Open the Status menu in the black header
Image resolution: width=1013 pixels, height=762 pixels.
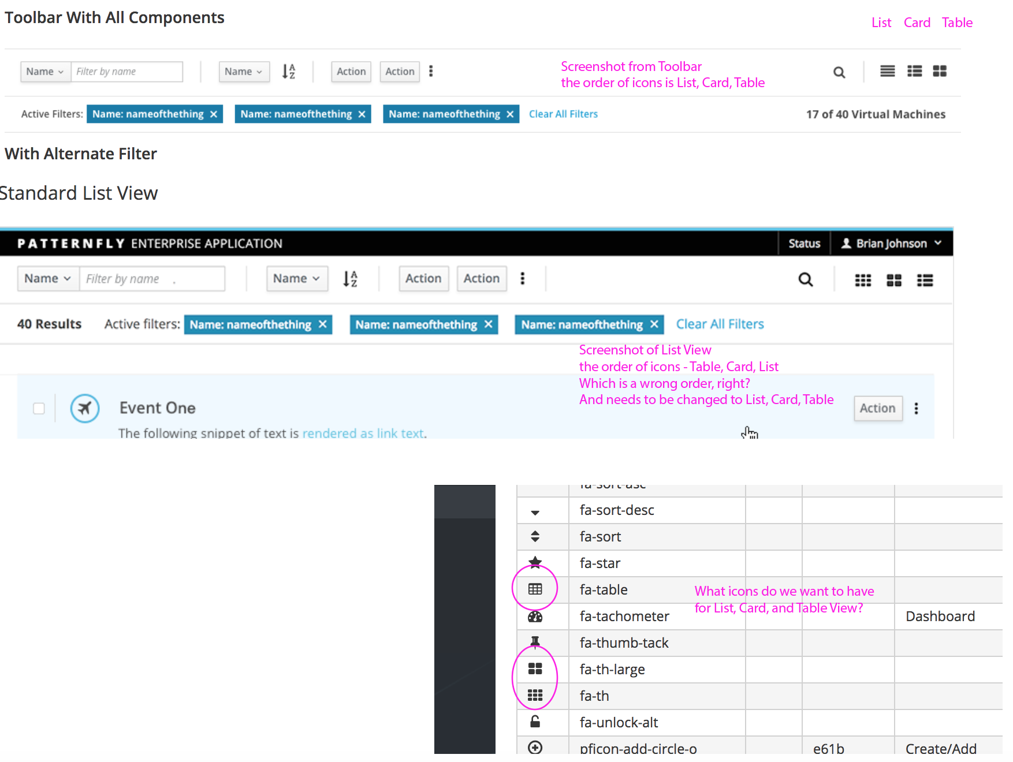805,243
